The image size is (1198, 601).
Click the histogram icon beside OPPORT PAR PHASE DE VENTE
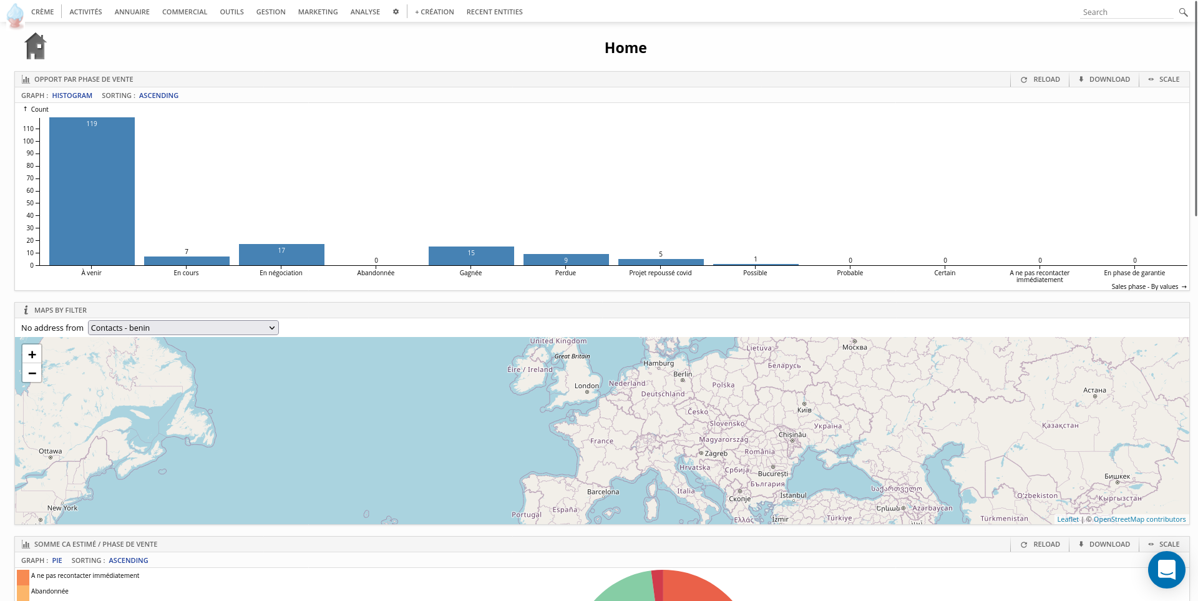(x=26, y=79)
